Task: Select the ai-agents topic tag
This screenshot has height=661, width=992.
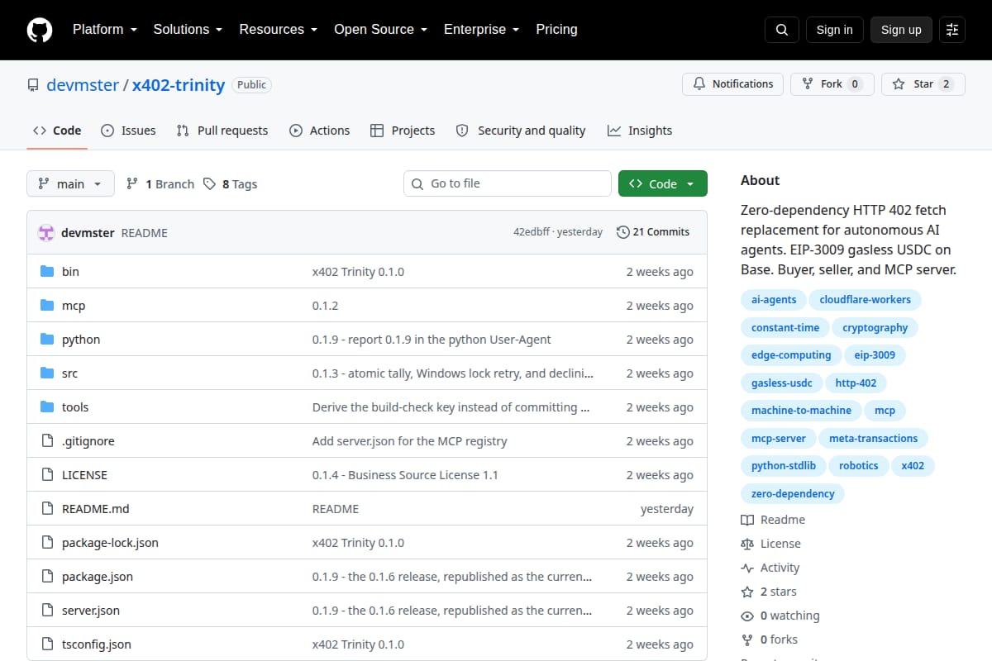Action: (774, 300)
